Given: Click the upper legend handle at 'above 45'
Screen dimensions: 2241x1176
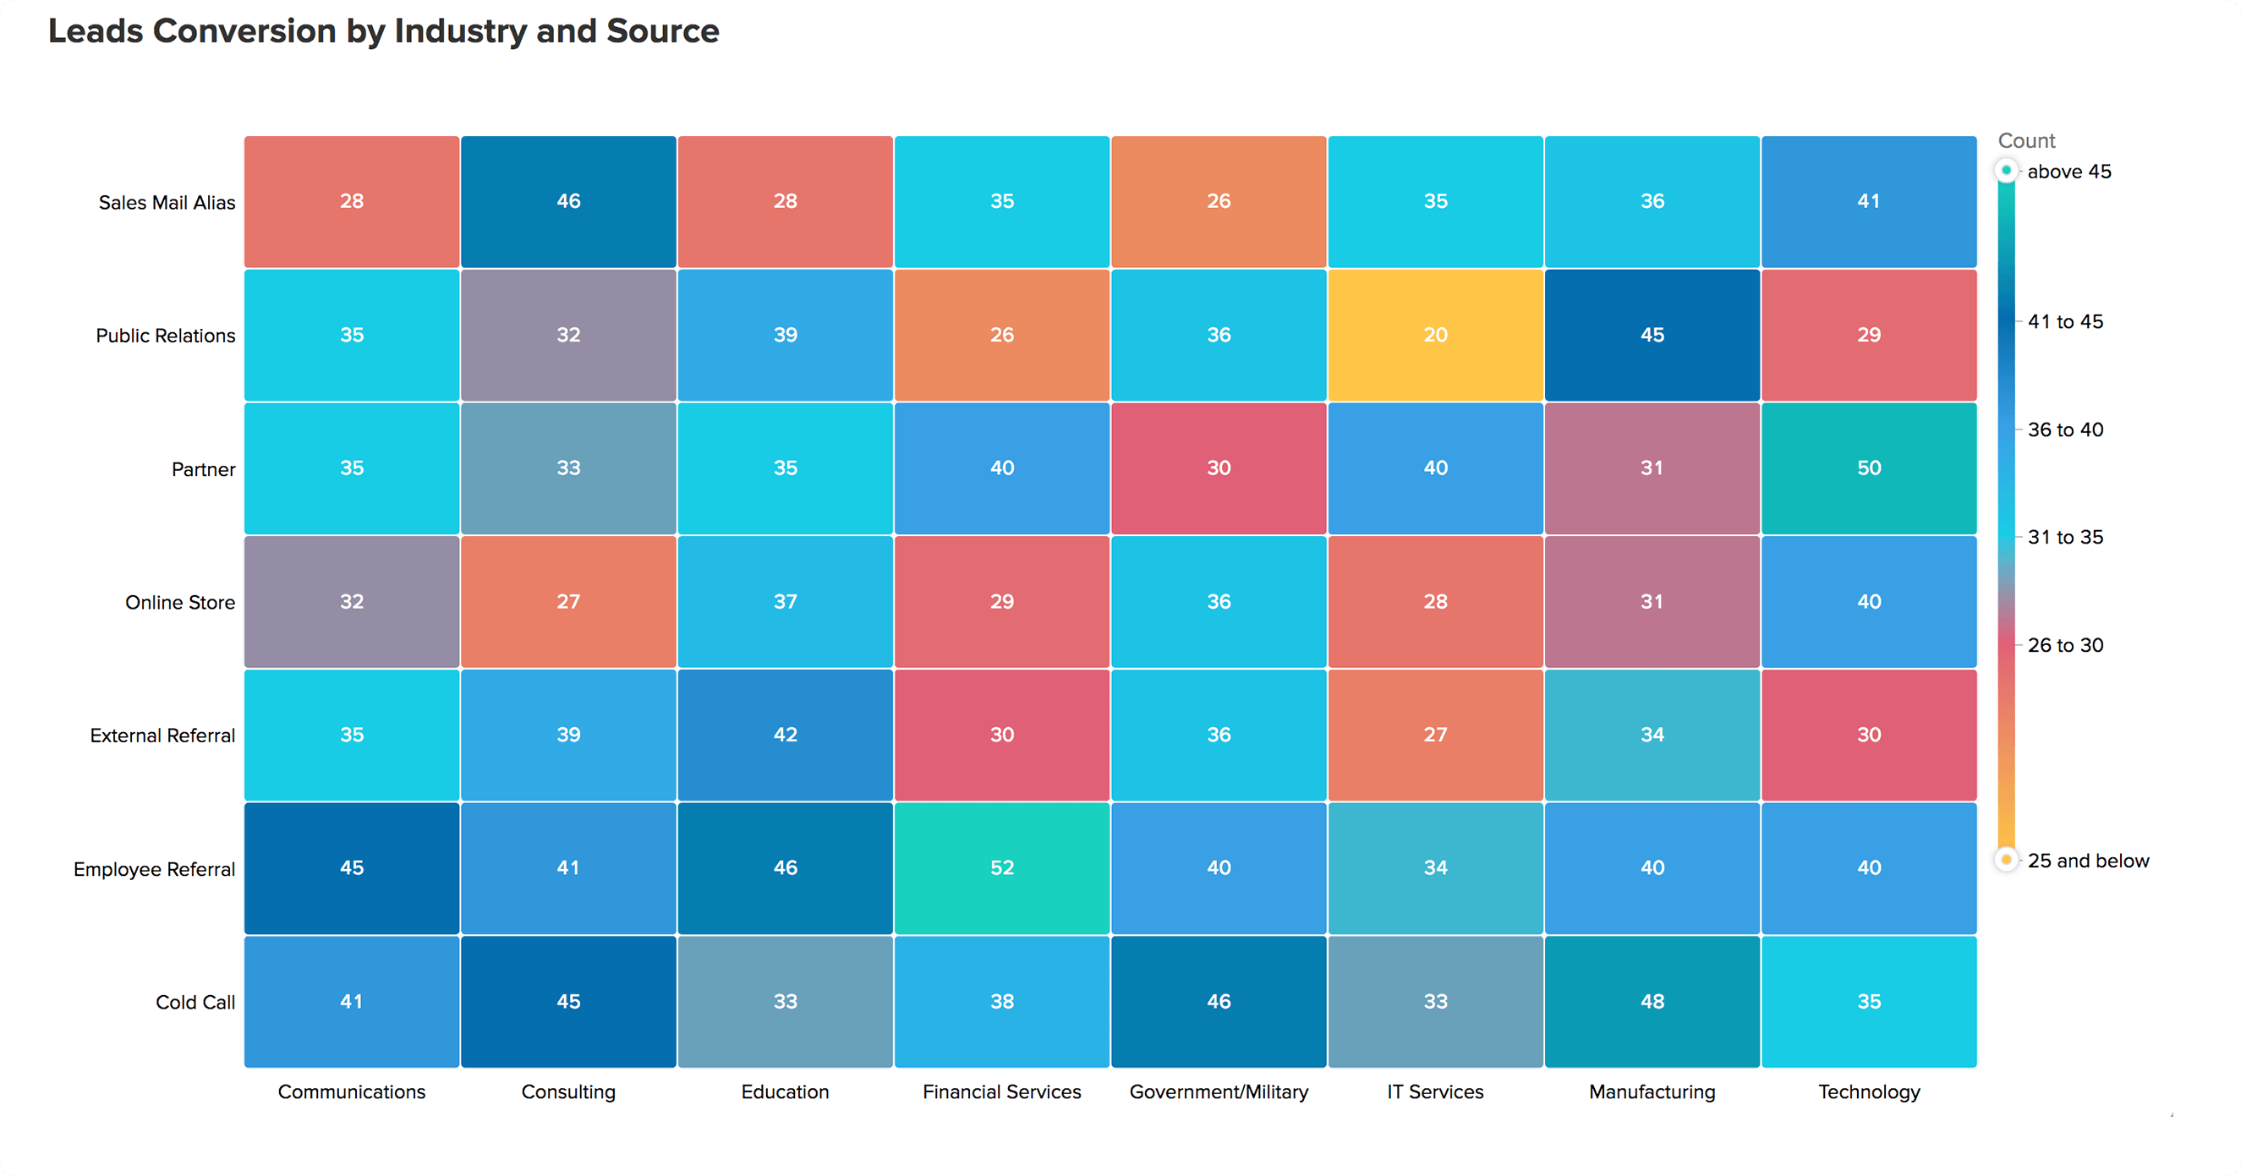Looking at the screenshot, I should 2006,171.
